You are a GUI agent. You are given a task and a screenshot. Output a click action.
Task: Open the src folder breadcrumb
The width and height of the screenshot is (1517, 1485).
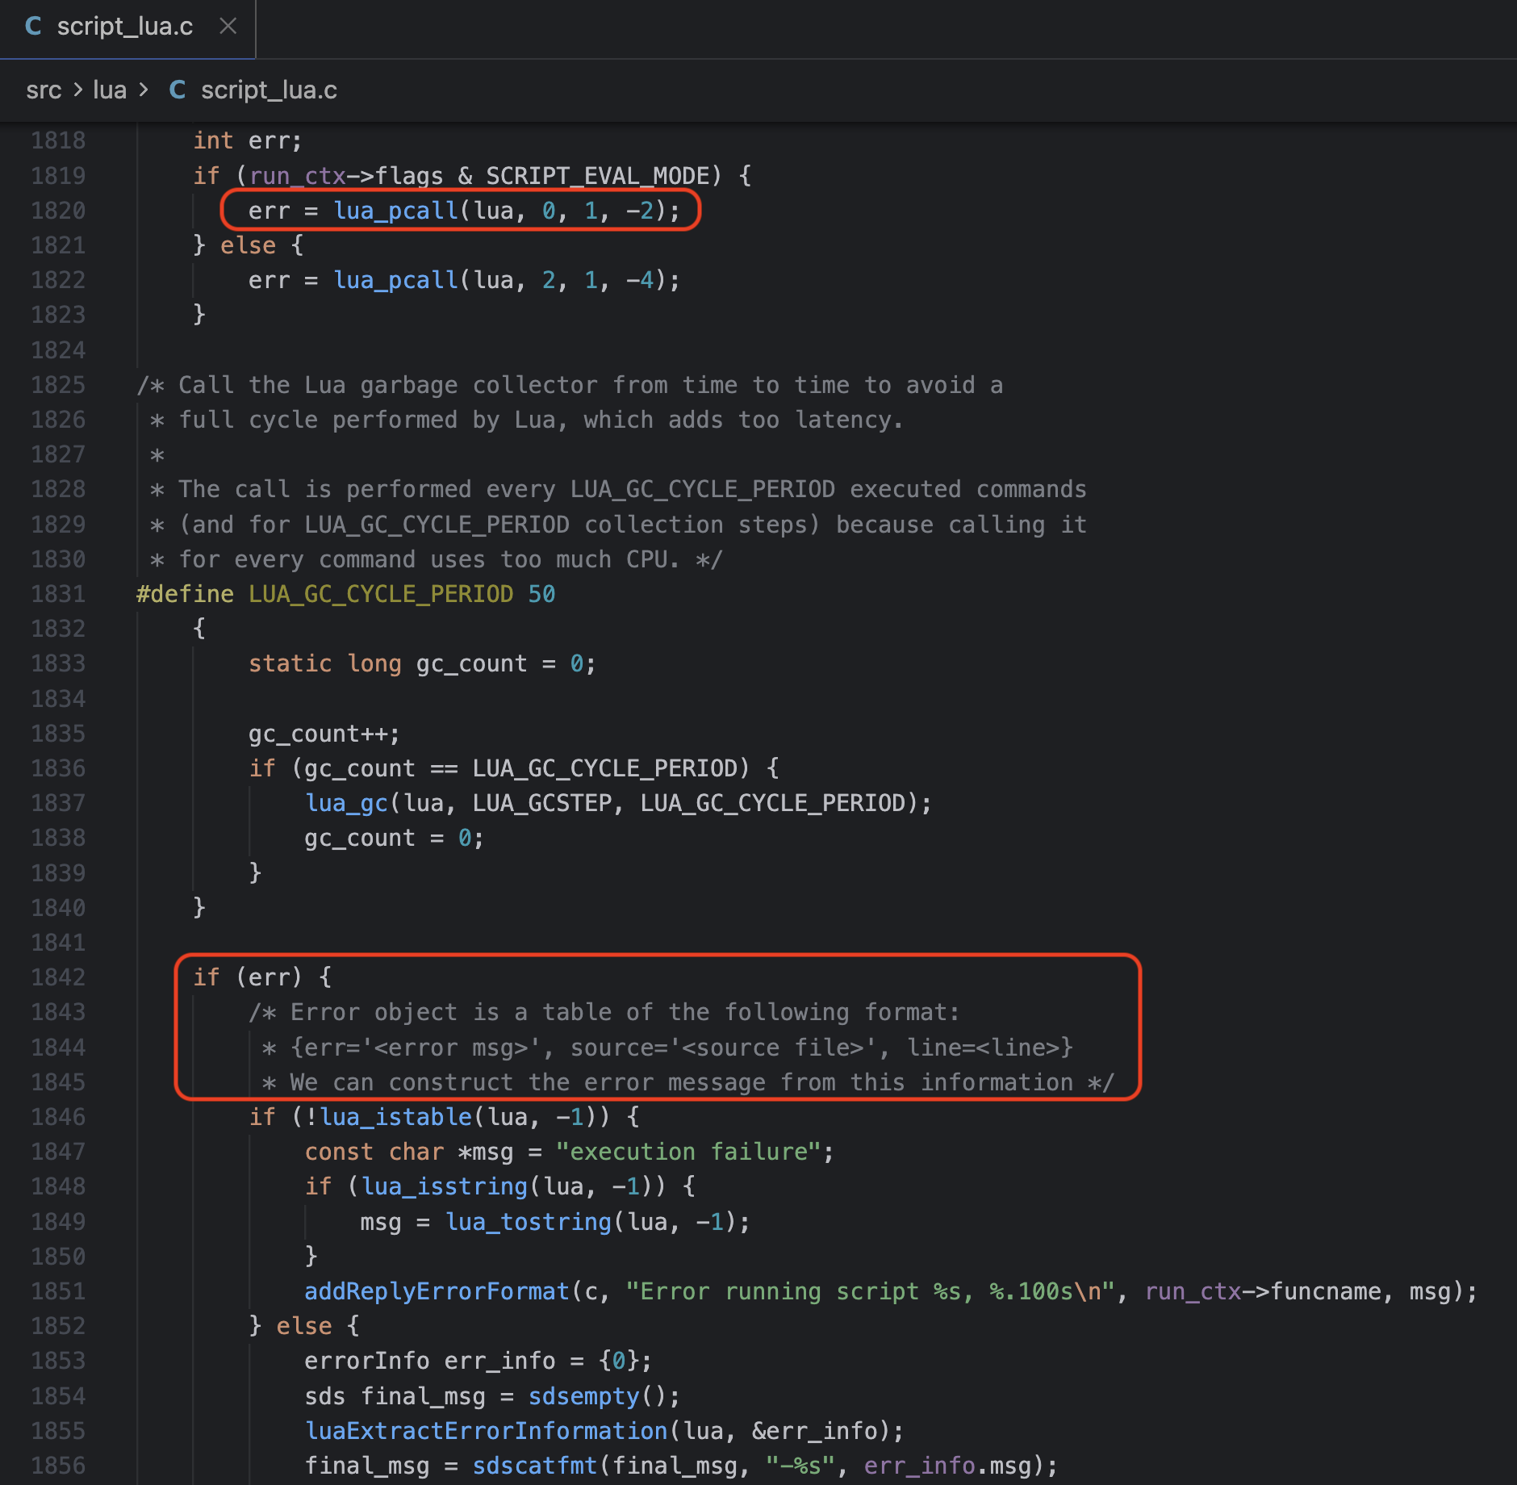pos(44,90)
